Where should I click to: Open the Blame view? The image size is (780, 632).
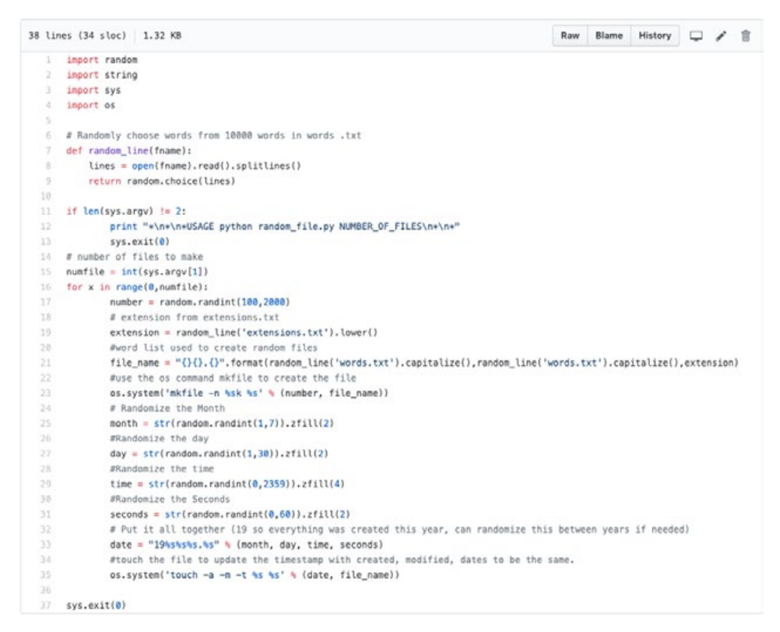point(608,37)
